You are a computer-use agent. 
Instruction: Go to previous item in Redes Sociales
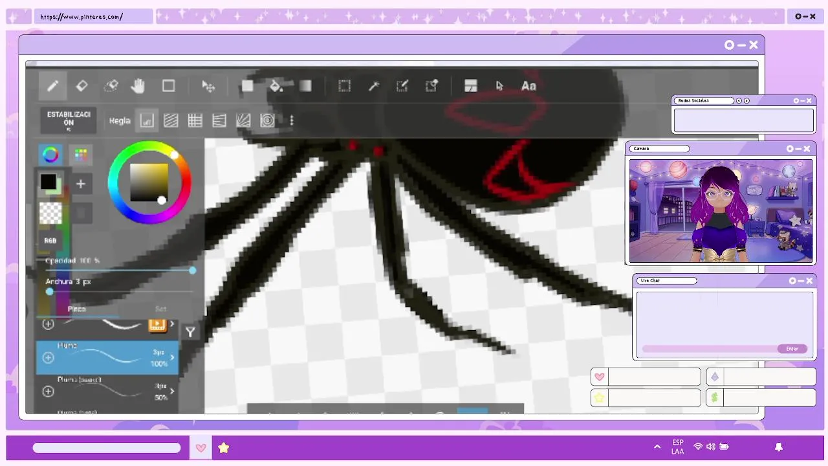pyautogui.click(x=739, y=101)
